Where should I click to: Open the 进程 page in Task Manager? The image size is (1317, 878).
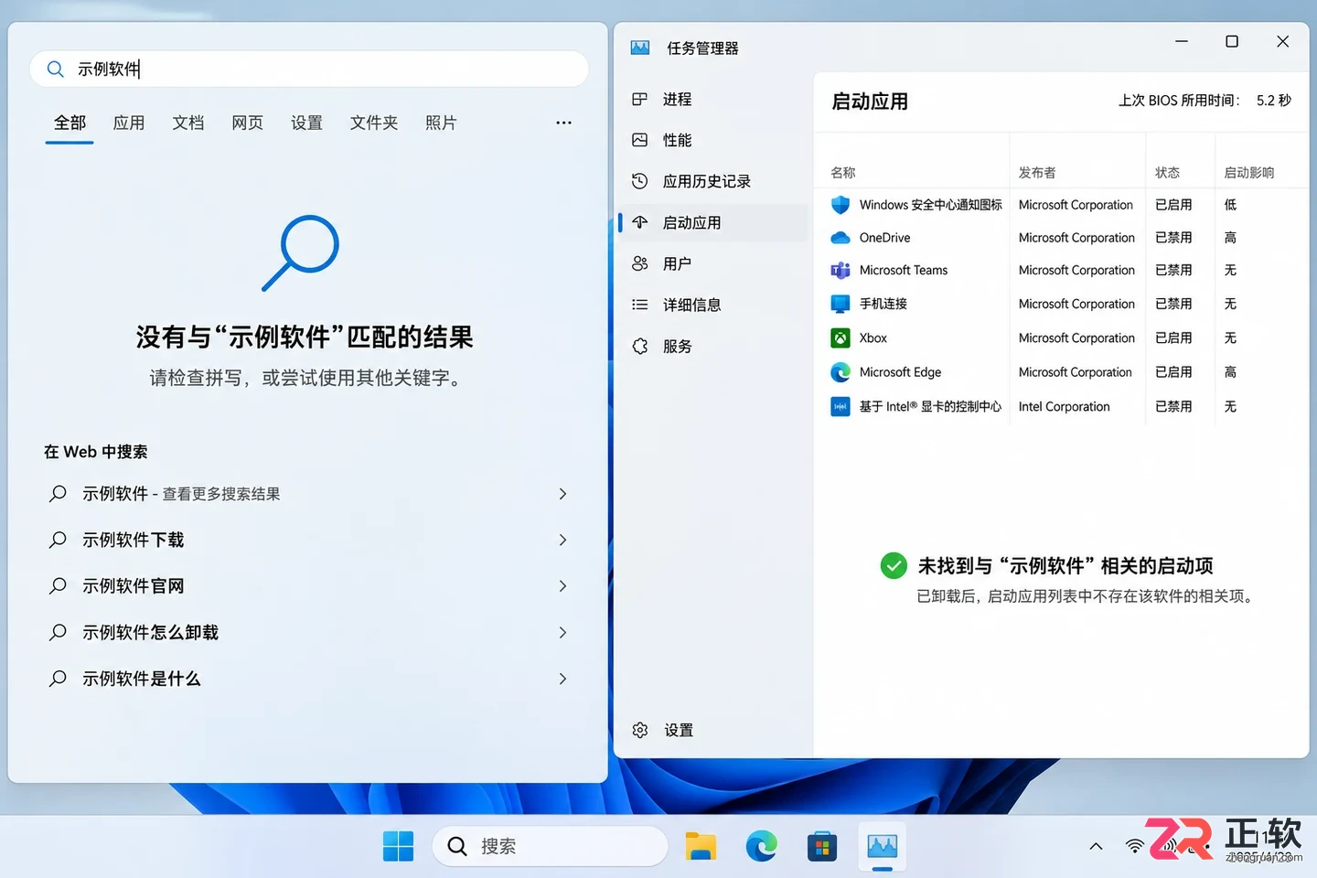(677, 99)
